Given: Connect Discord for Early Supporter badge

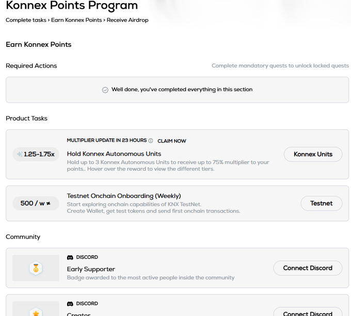Looking at the screenshot, I should (308, 268).
